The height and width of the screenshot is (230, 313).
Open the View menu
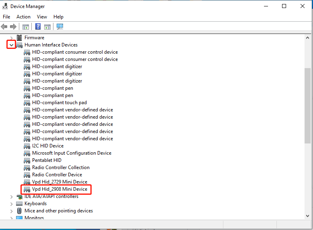[x=42, y=17]
